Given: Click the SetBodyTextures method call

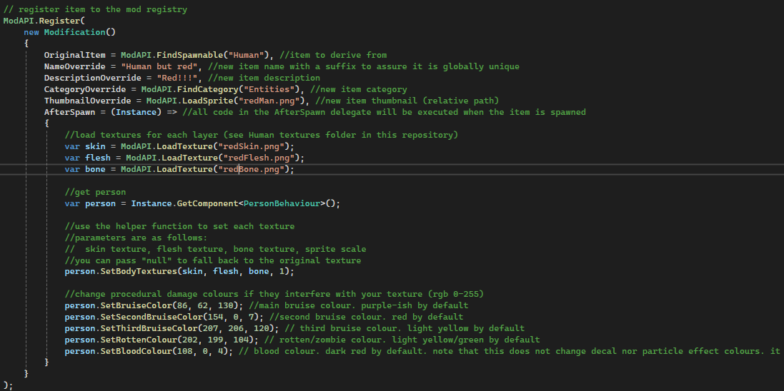Looking at the screenshot, I should click(134, 272).
